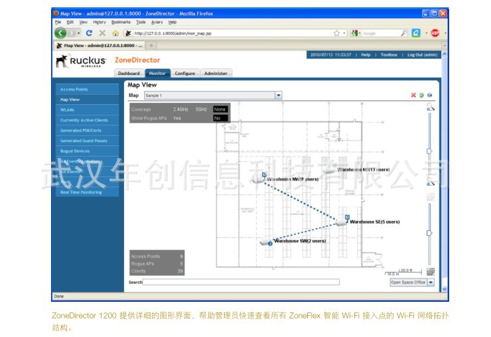Click the Map View browser tab
491x337 pixels.
(100, 45)
